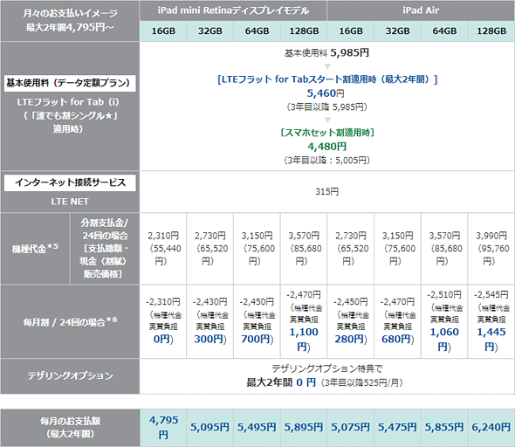Click the 6,240円 monthly total cell
Screen dimensions: 515x447
point(491,427)
